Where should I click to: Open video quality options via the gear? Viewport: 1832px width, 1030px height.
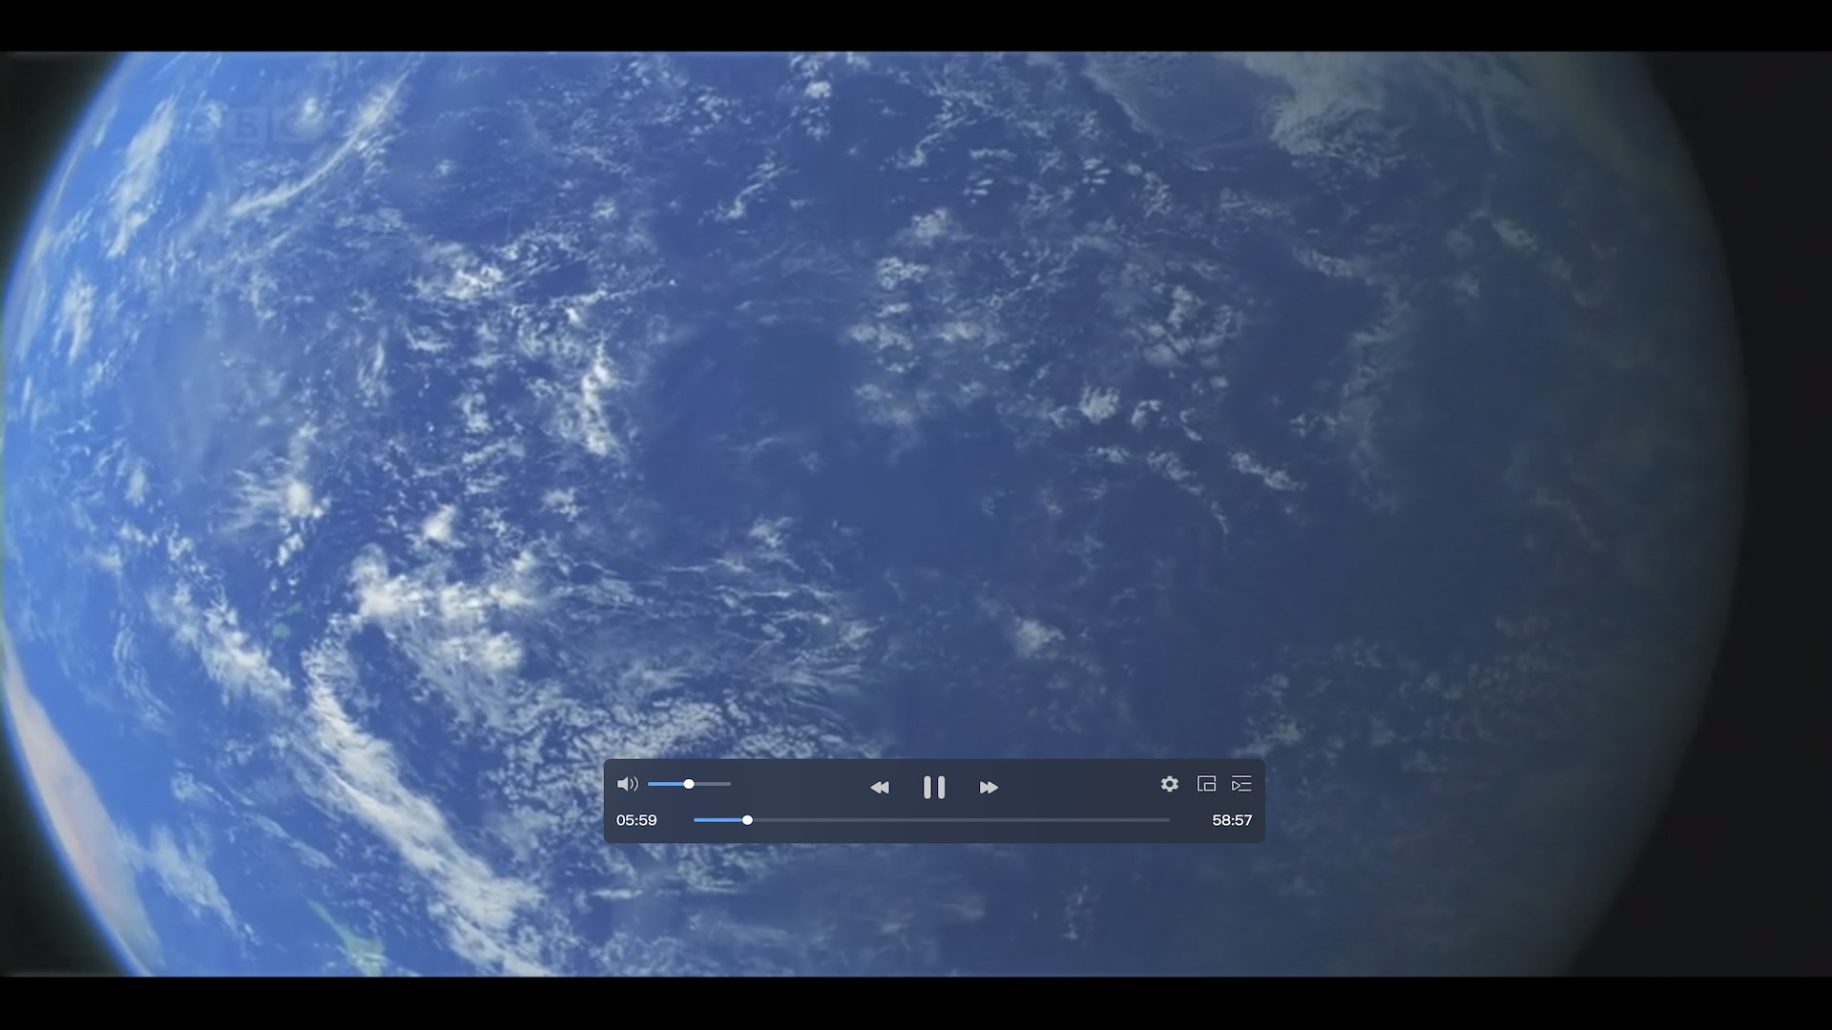[1170, 784]
